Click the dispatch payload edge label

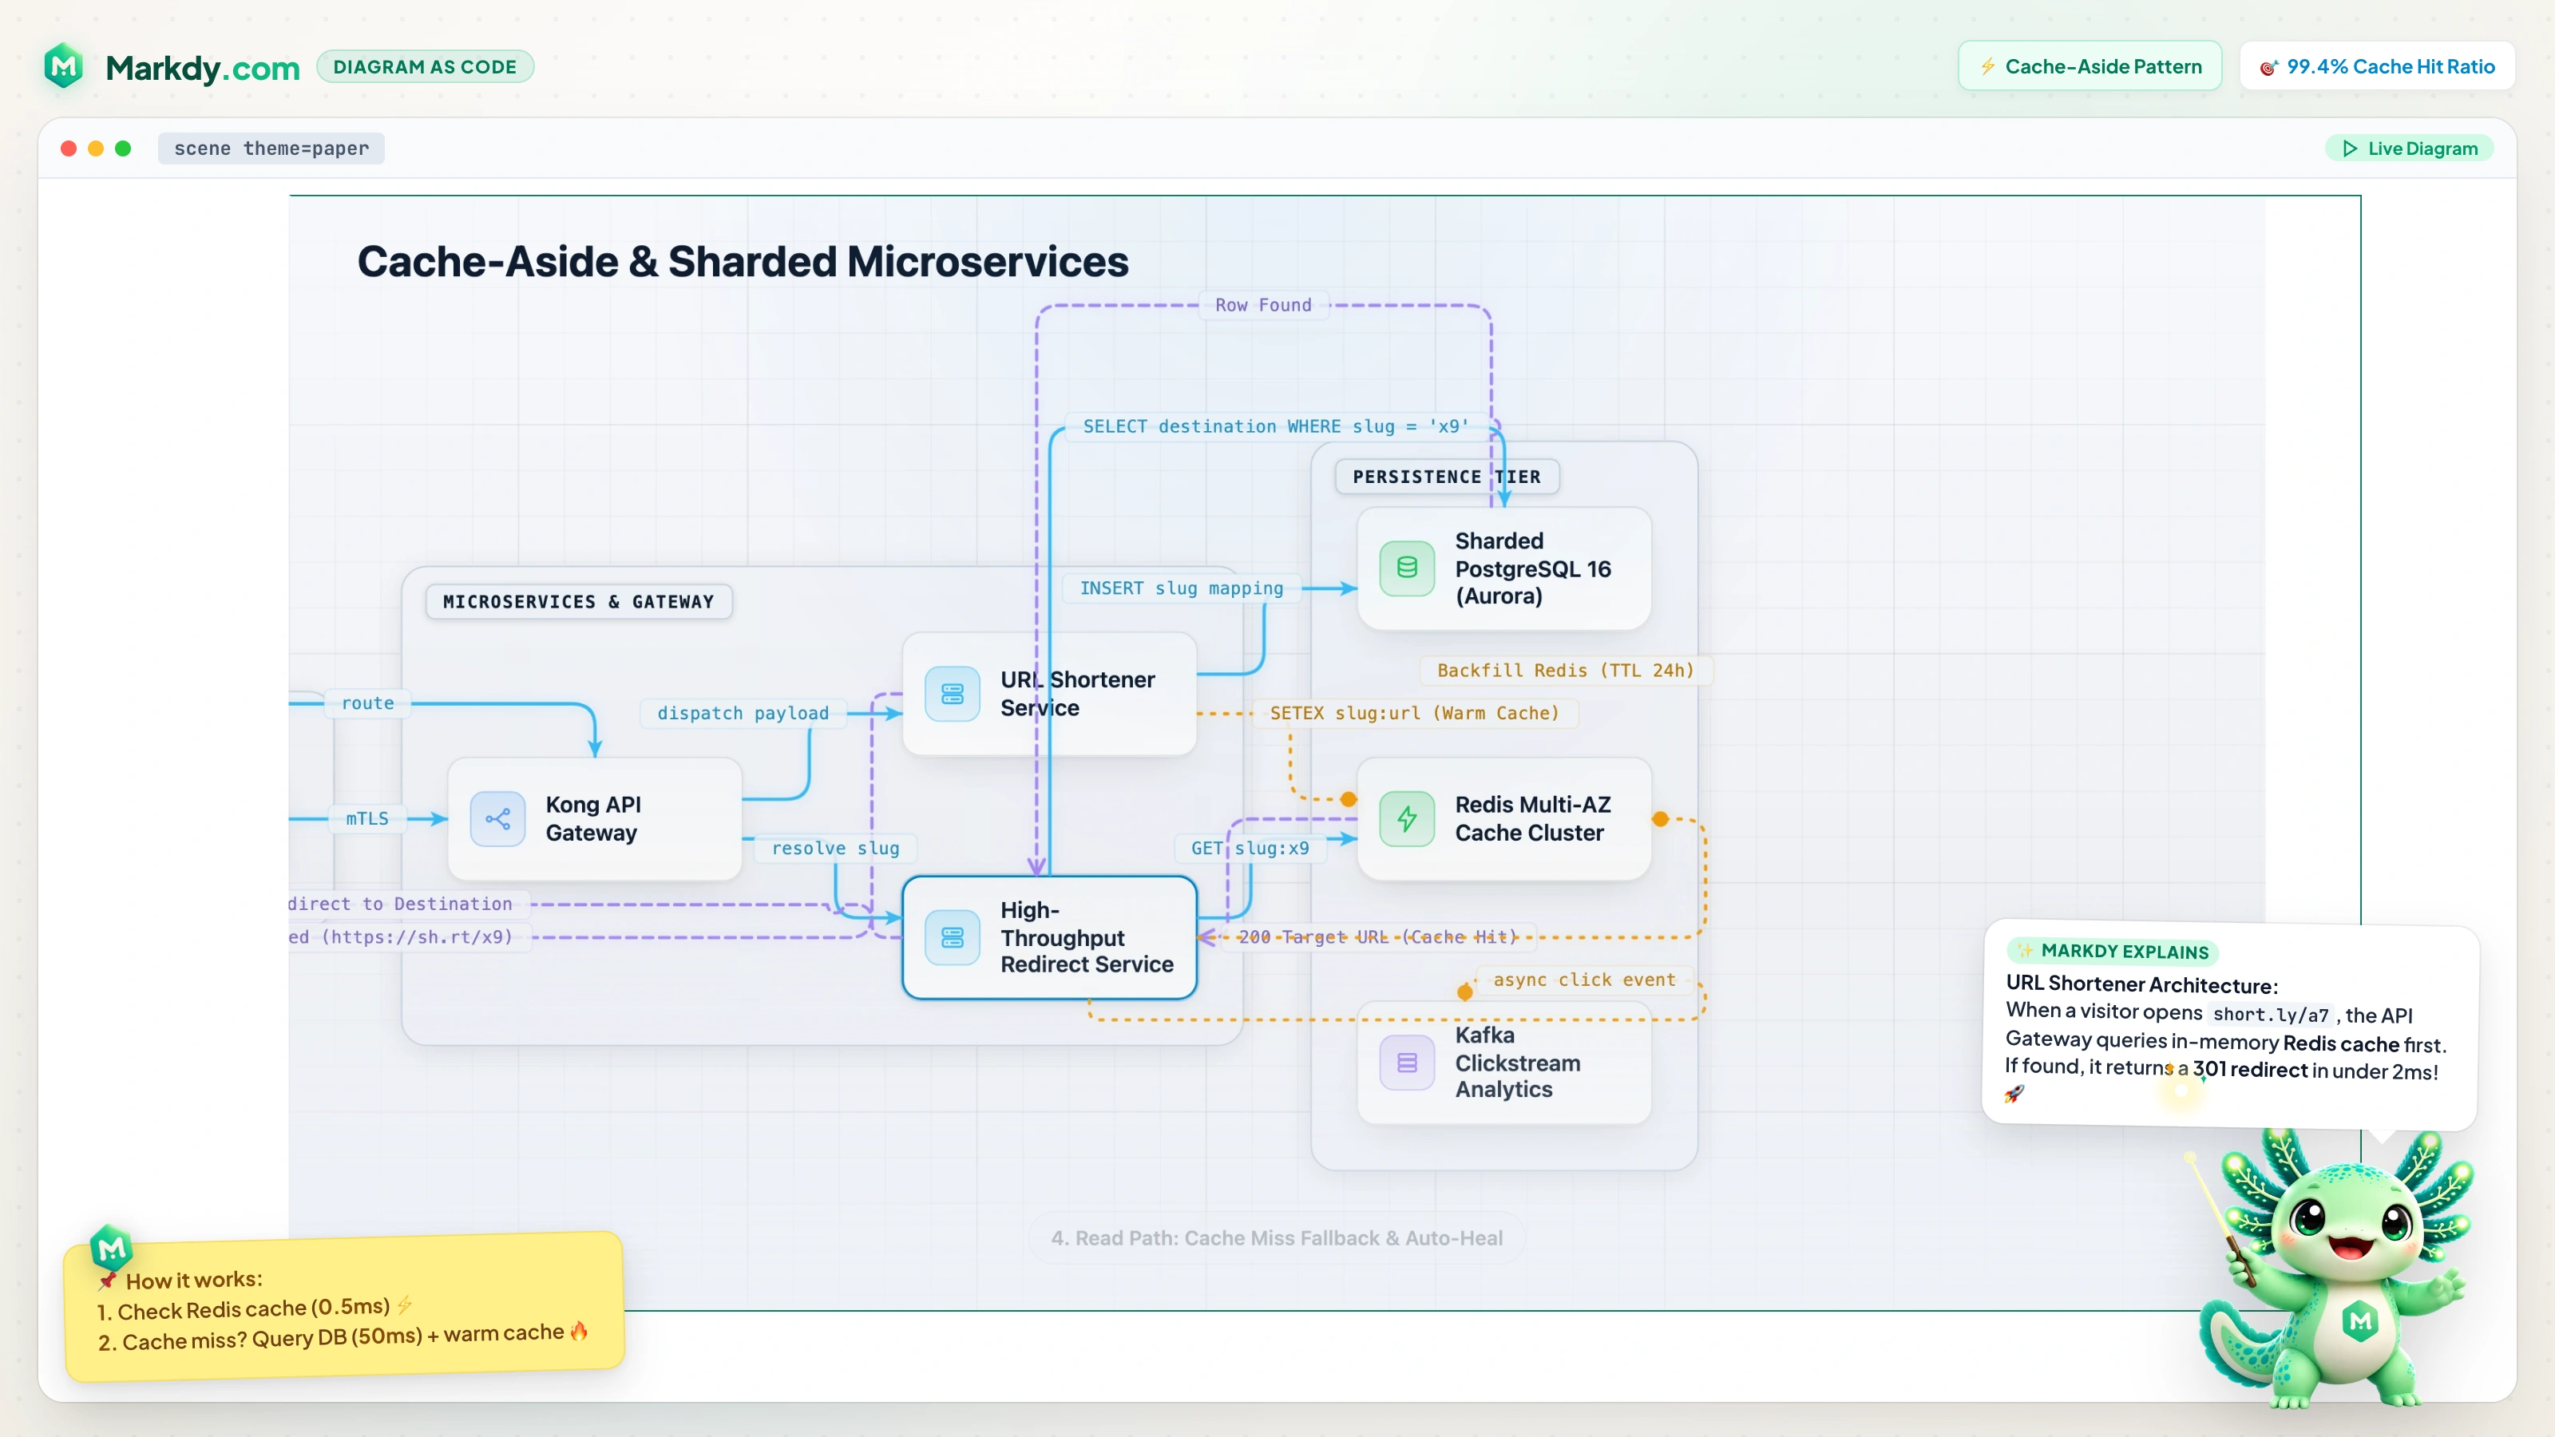[x=743, y=713]
